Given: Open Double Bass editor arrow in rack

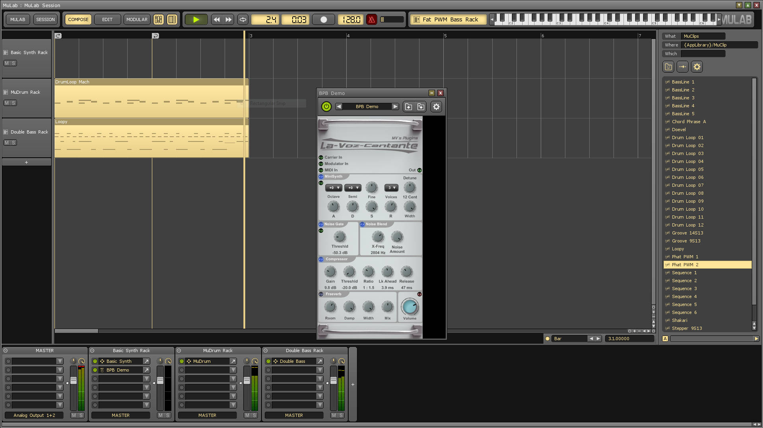Looking at the screenshot, I should [x=320, y=361].
